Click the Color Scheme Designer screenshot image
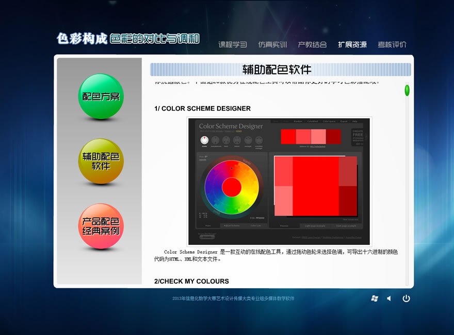Screen dimensions: 454x335 (279, 181)
